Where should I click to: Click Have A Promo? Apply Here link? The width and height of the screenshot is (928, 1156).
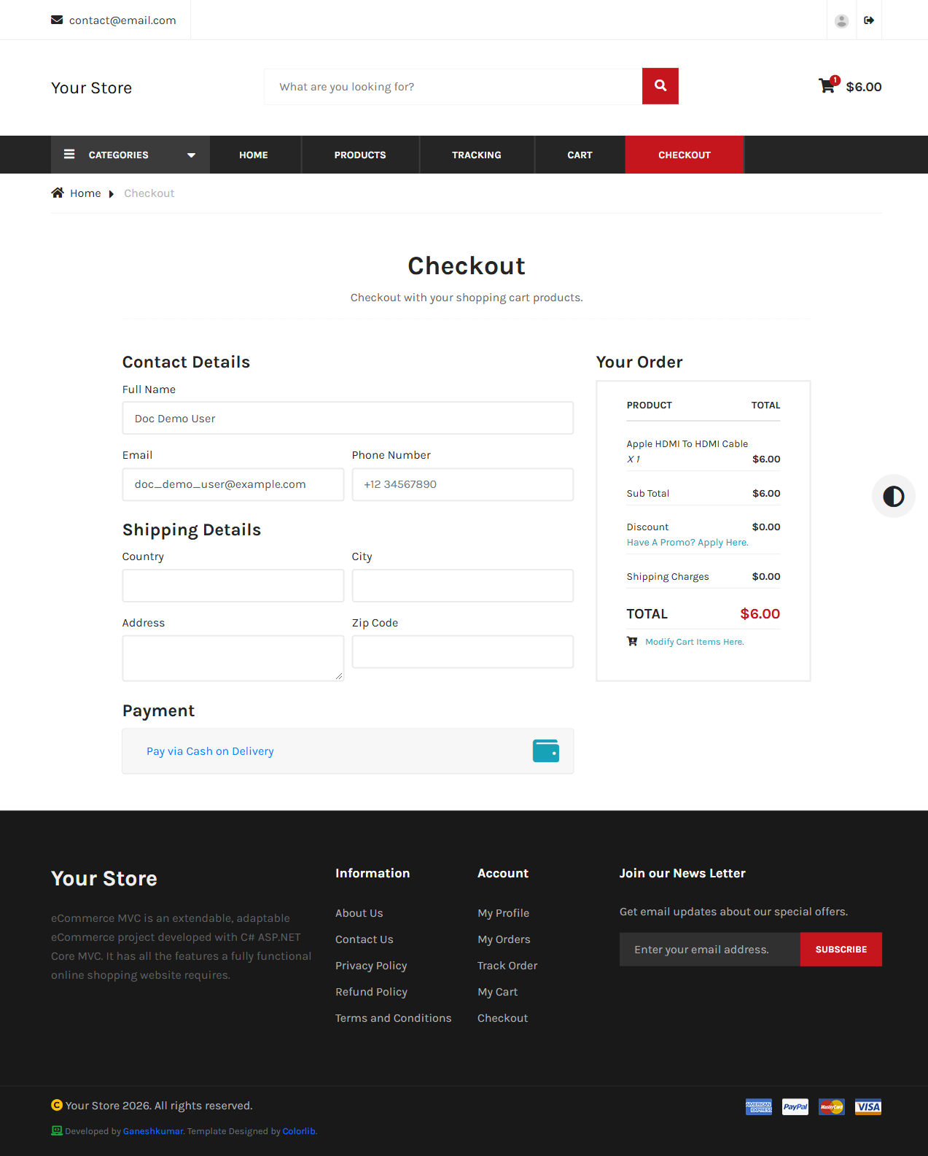[687, 542]
